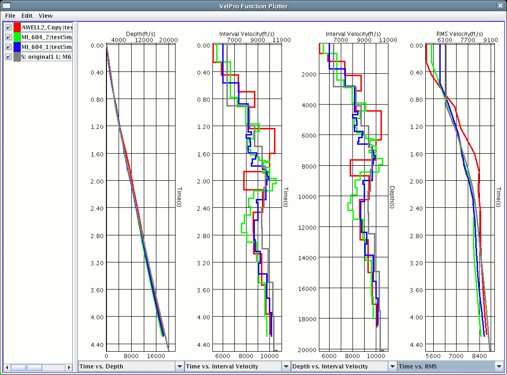Click the right scroll arrow of list scrollbar
This screenshot has width=507, height=375.
(69, 368)
